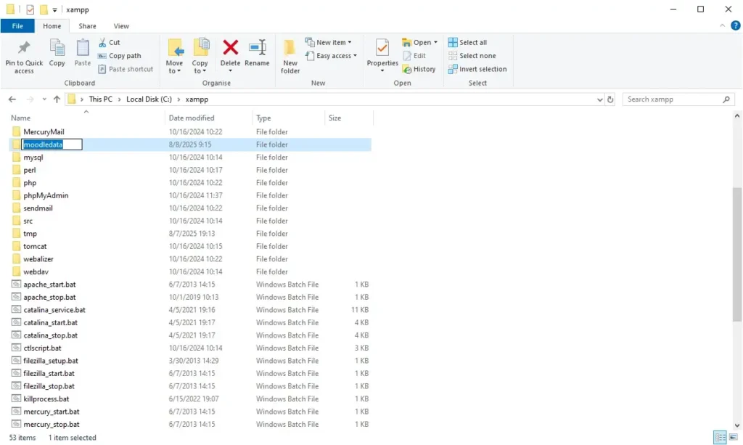The height and width of the screenshot is (445, 743).
Task: Rename the selection using the ribbon icon
Action: tap(258, 54)
